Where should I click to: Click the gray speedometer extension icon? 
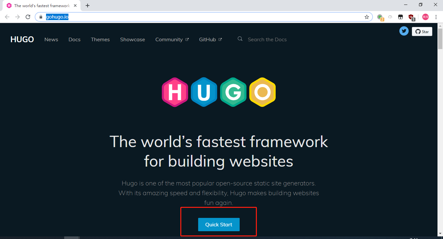click(390, 17)
